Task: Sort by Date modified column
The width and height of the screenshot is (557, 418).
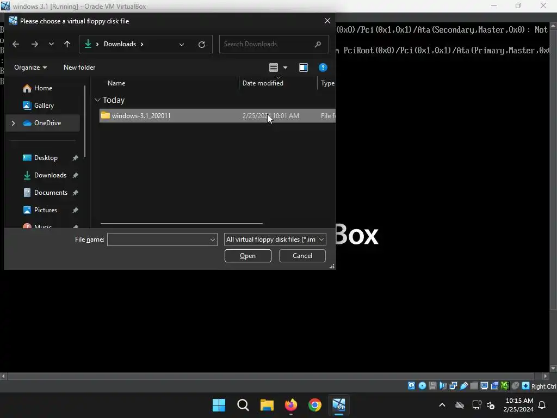Action: pyautogui.click(x=263, y=83)
